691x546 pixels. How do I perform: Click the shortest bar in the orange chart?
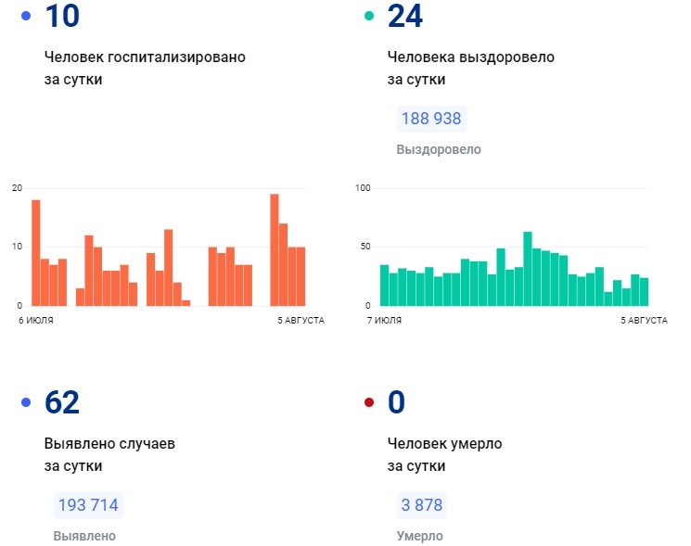pyautogui.click(x=186, y=302)
